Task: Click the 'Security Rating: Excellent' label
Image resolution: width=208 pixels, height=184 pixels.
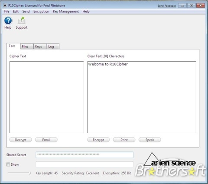Action: [81, 173]
